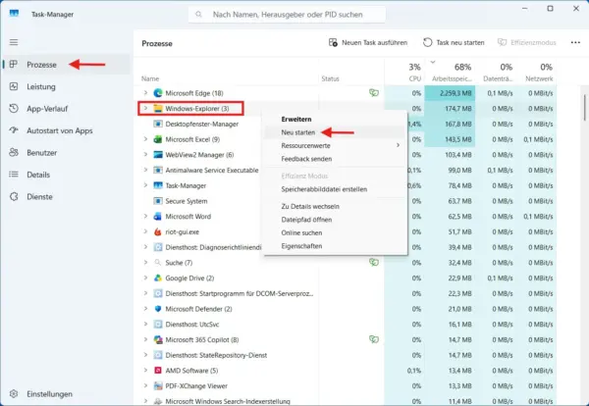Click the Autostart von Apps icon
This screenshot has width=589, height=406.
point(14,130)
